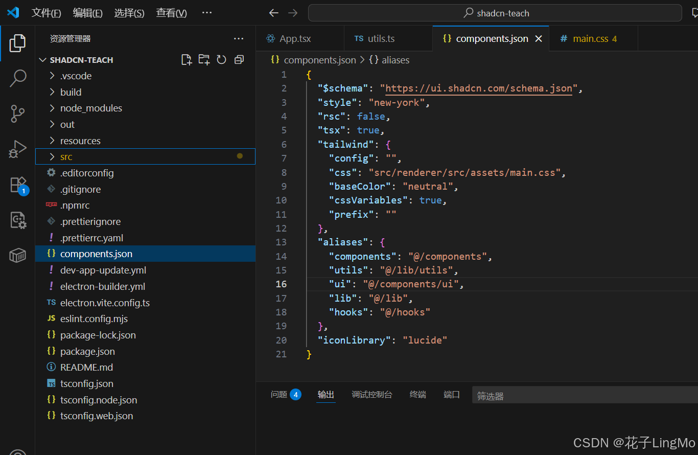Open the .editorconfig file

point(145,173)
